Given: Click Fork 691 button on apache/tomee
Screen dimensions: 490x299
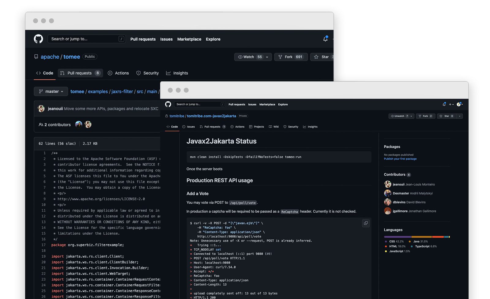Looking at the screenshot, I should 291,57.
